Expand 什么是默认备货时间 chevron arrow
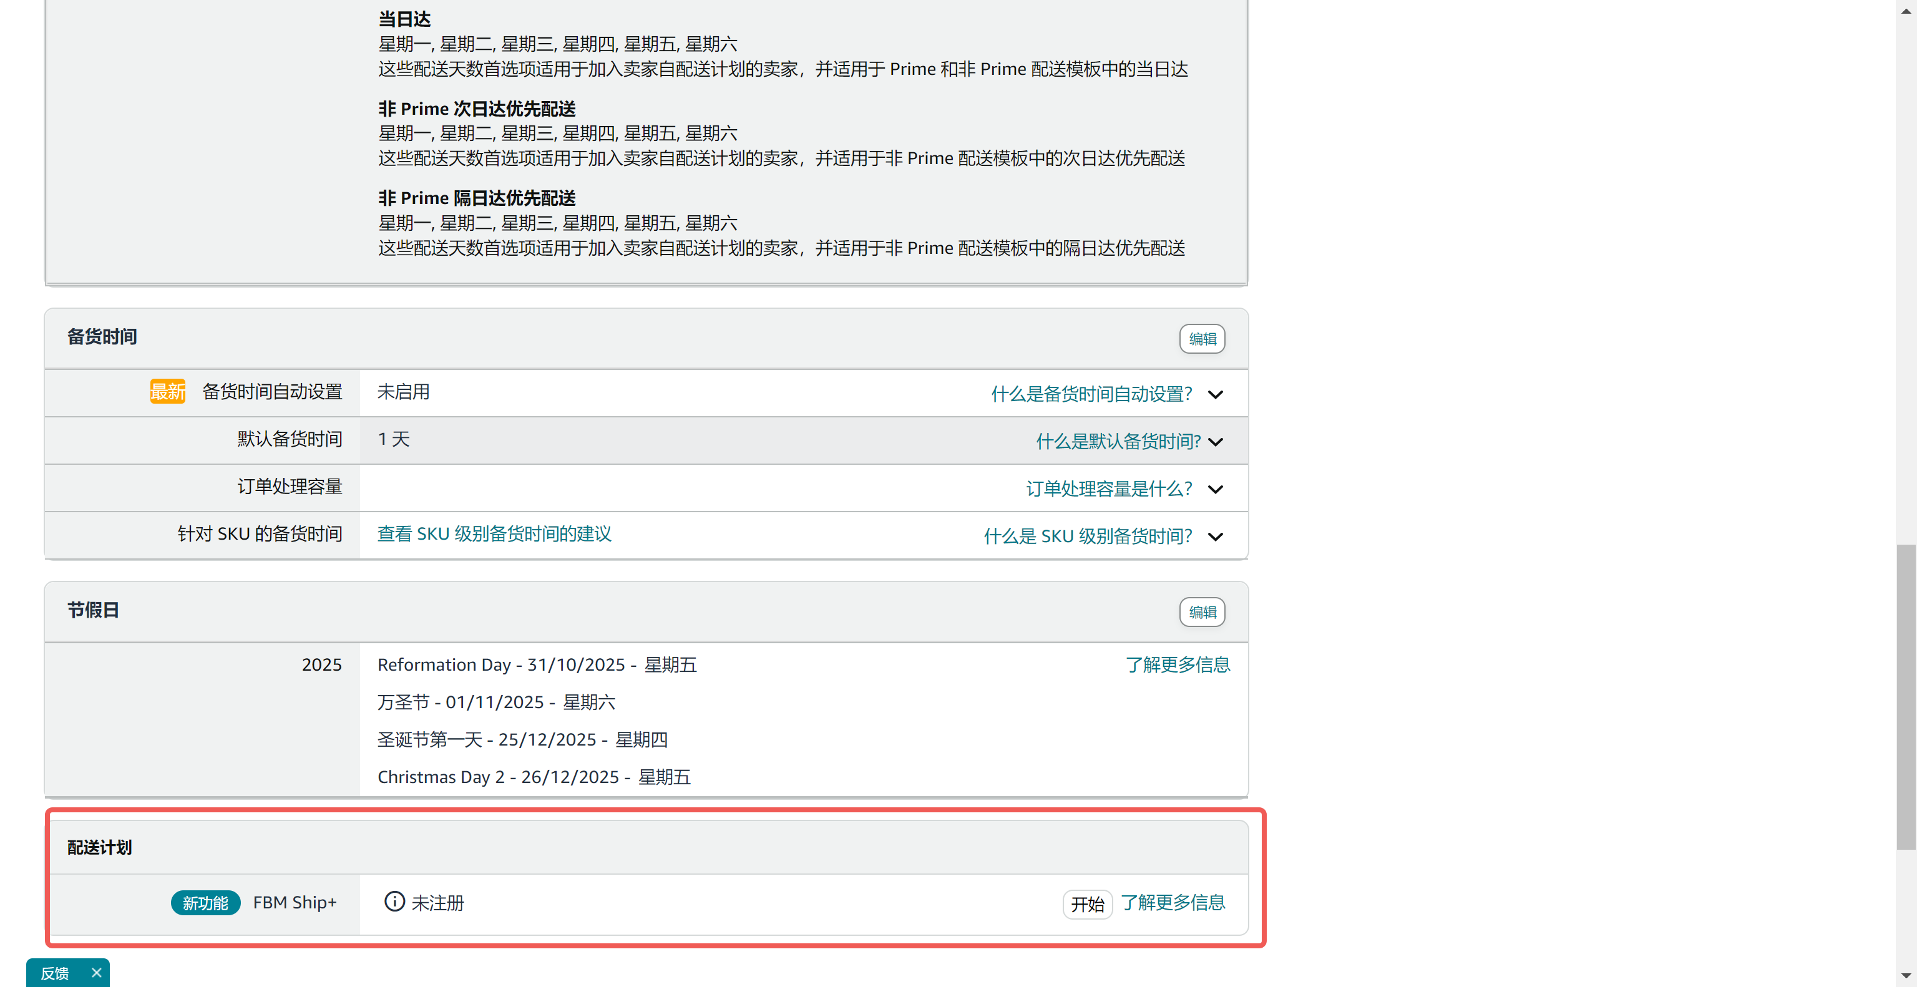 [x=1215, y=442]
